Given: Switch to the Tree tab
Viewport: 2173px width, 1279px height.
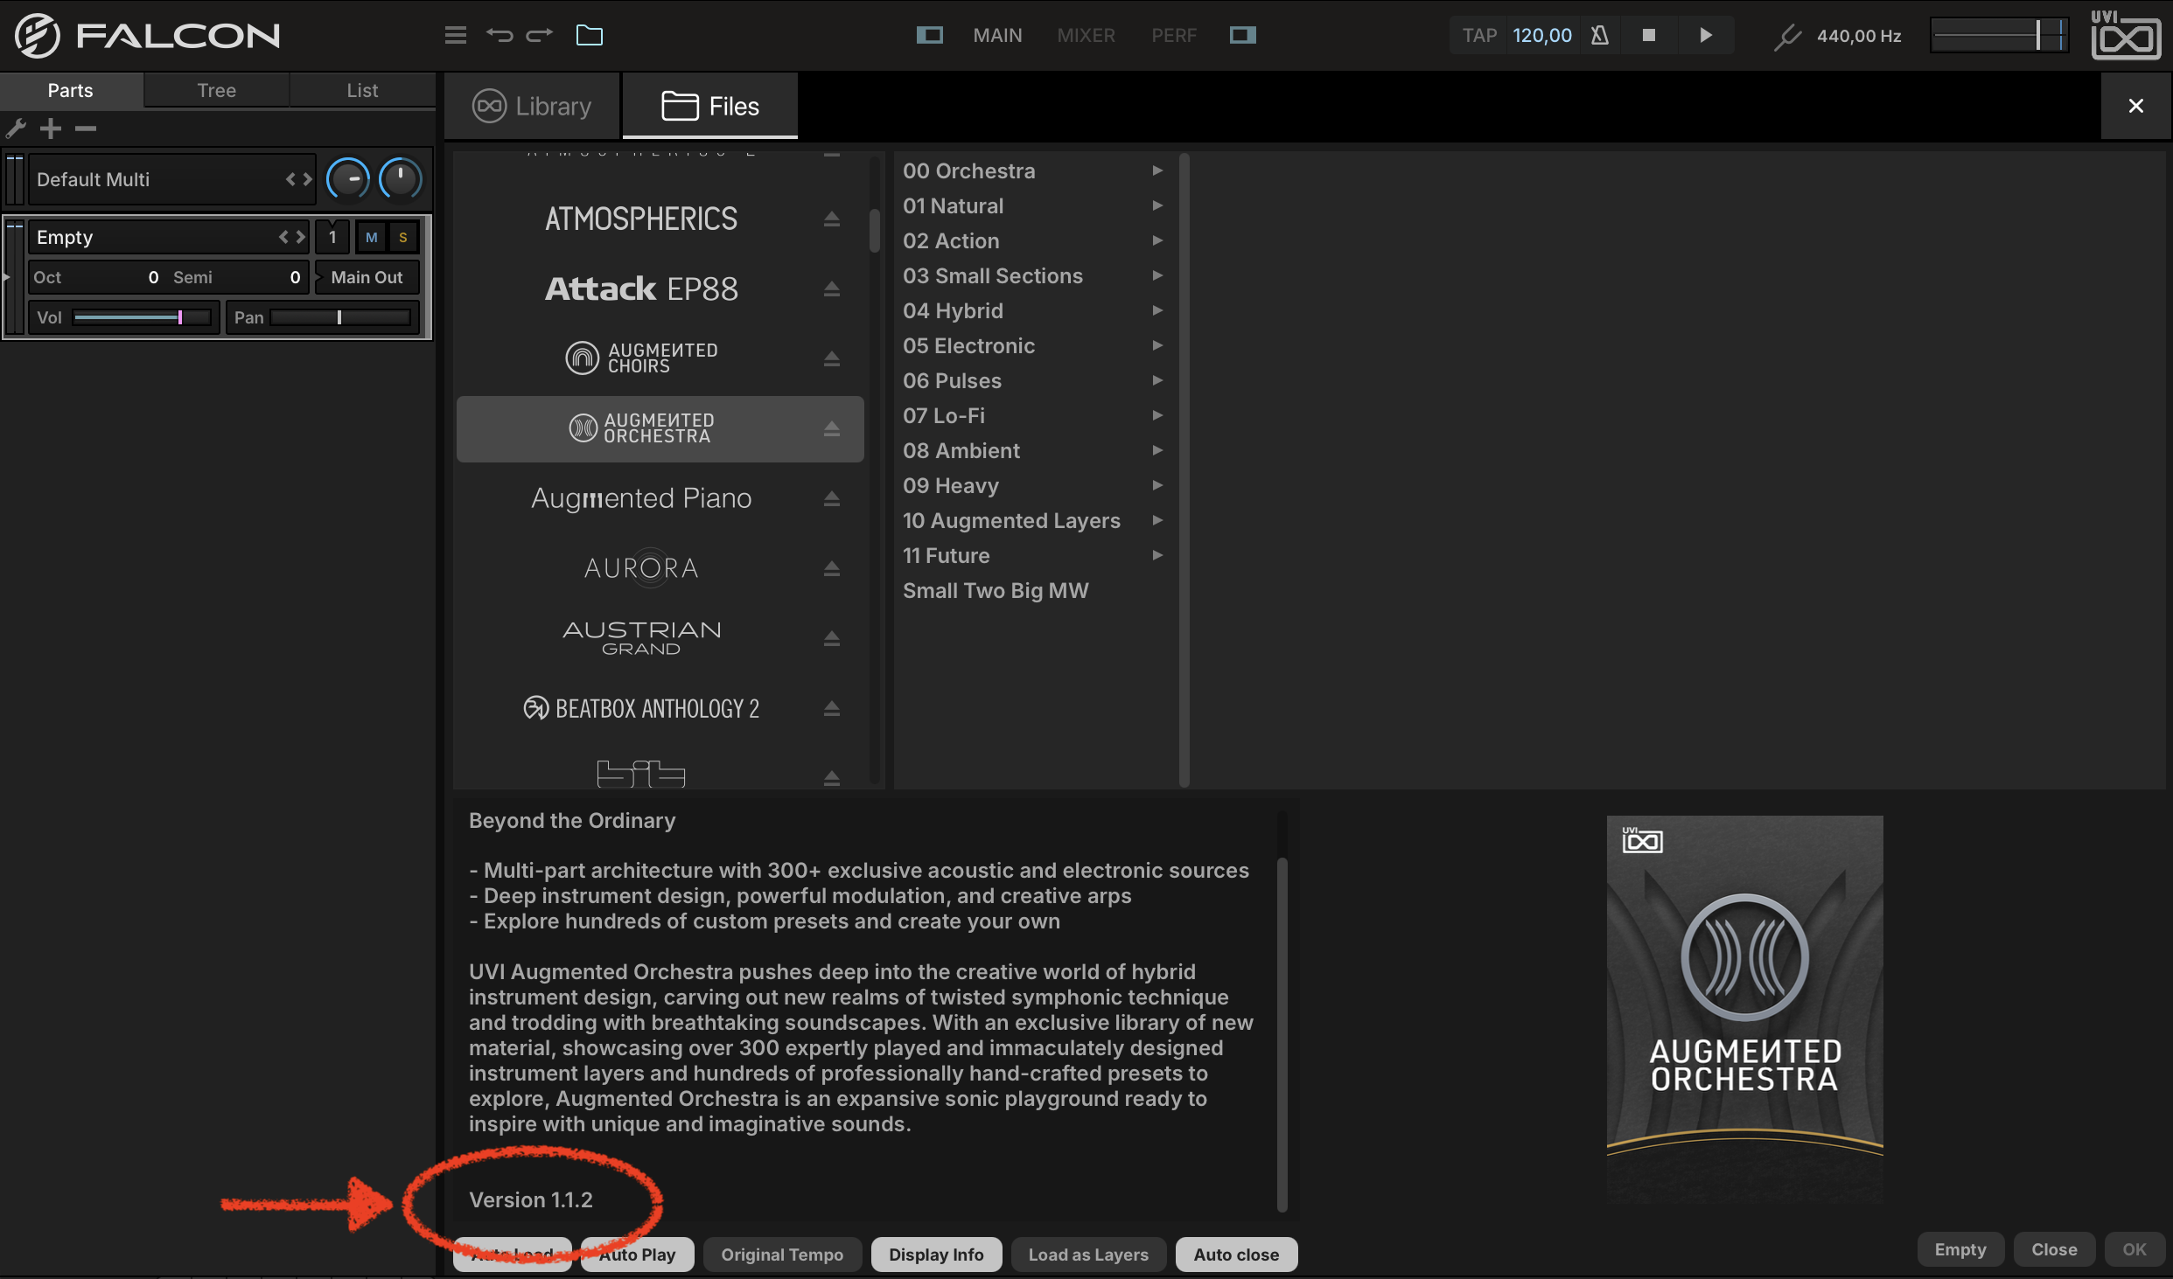Looking at the screenshot, I should 216,90.
